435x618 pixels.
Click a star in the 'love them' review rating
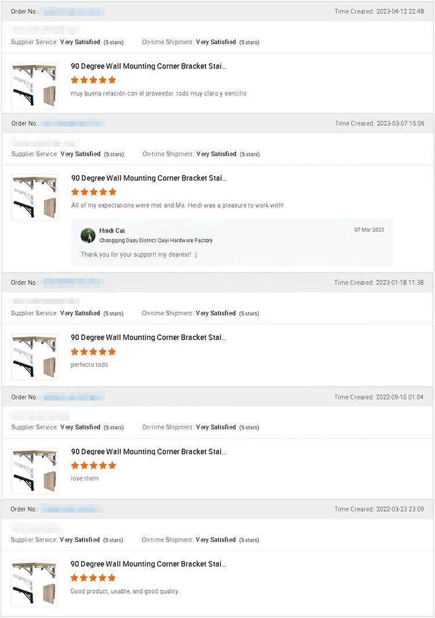[93, 465]
